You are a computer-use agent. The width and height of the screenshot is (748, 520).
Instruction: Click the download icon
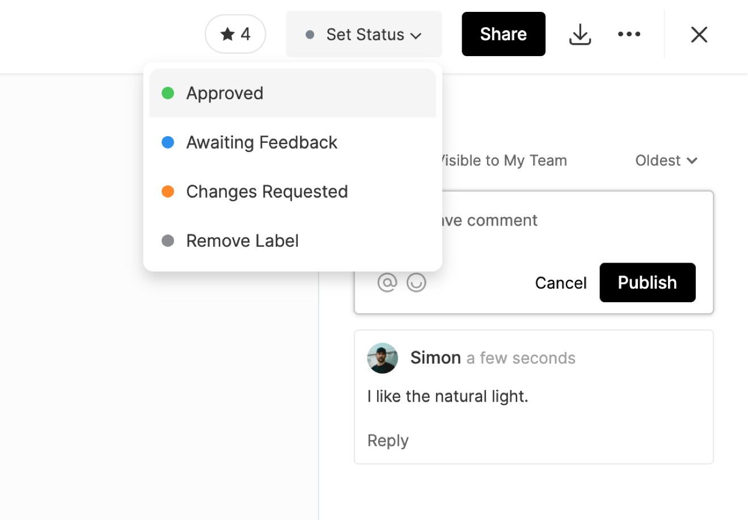pos(580,35)
